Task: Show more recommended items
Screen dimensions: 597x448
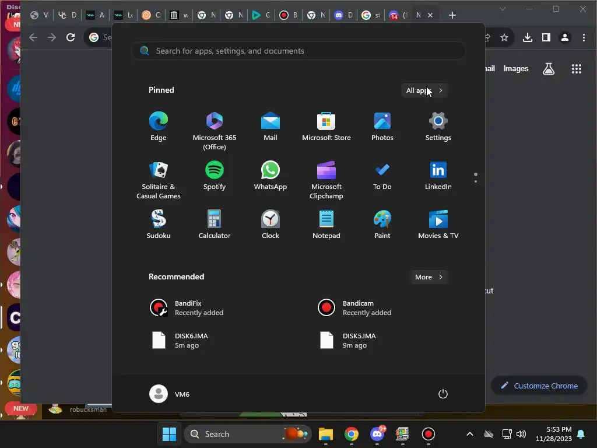Action: tap(429, 277)
